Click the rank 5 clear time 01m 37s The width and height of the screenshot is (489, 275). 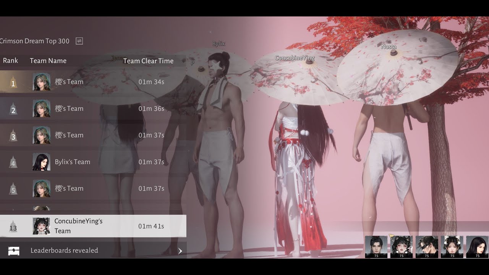click(151, 189)
